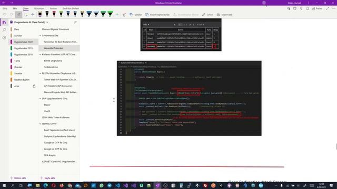Viewport: 337px width, 189px height.
Task: Open the Windows Start menu
Action: click(x=4, y=185)
